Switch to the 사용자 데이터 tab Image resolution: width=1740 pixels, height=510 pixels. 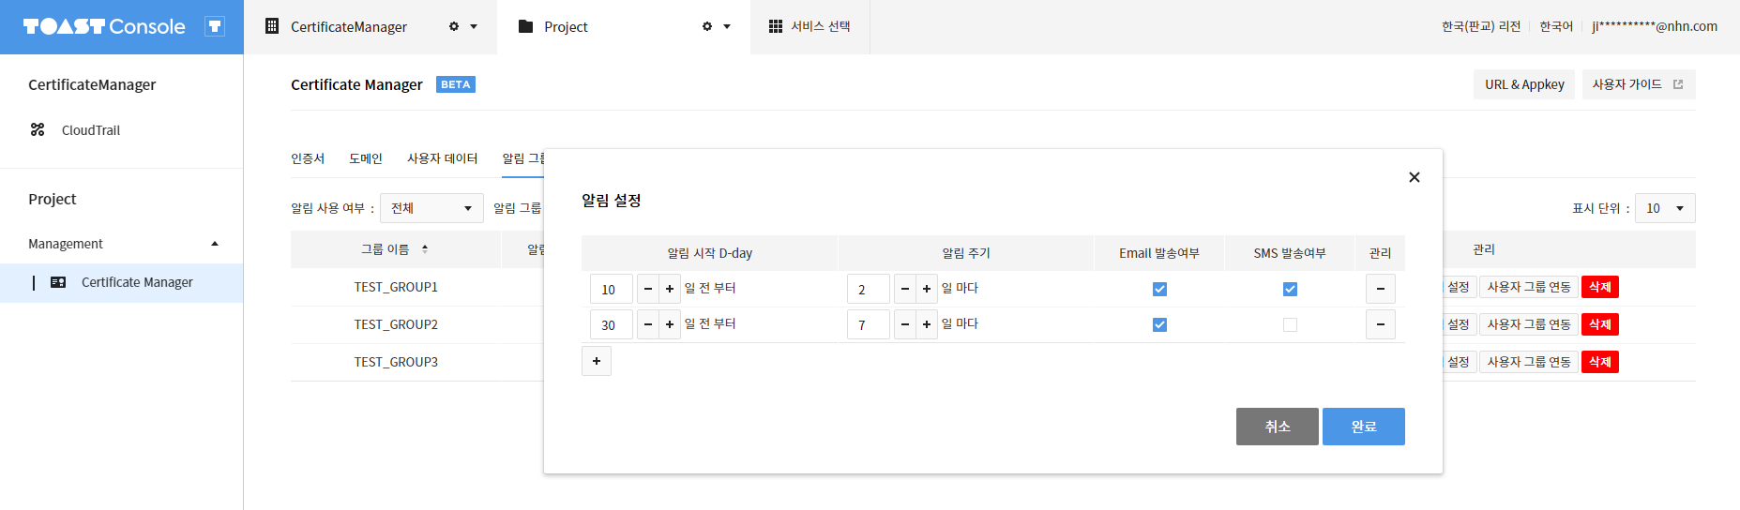(x=443, y=158)
